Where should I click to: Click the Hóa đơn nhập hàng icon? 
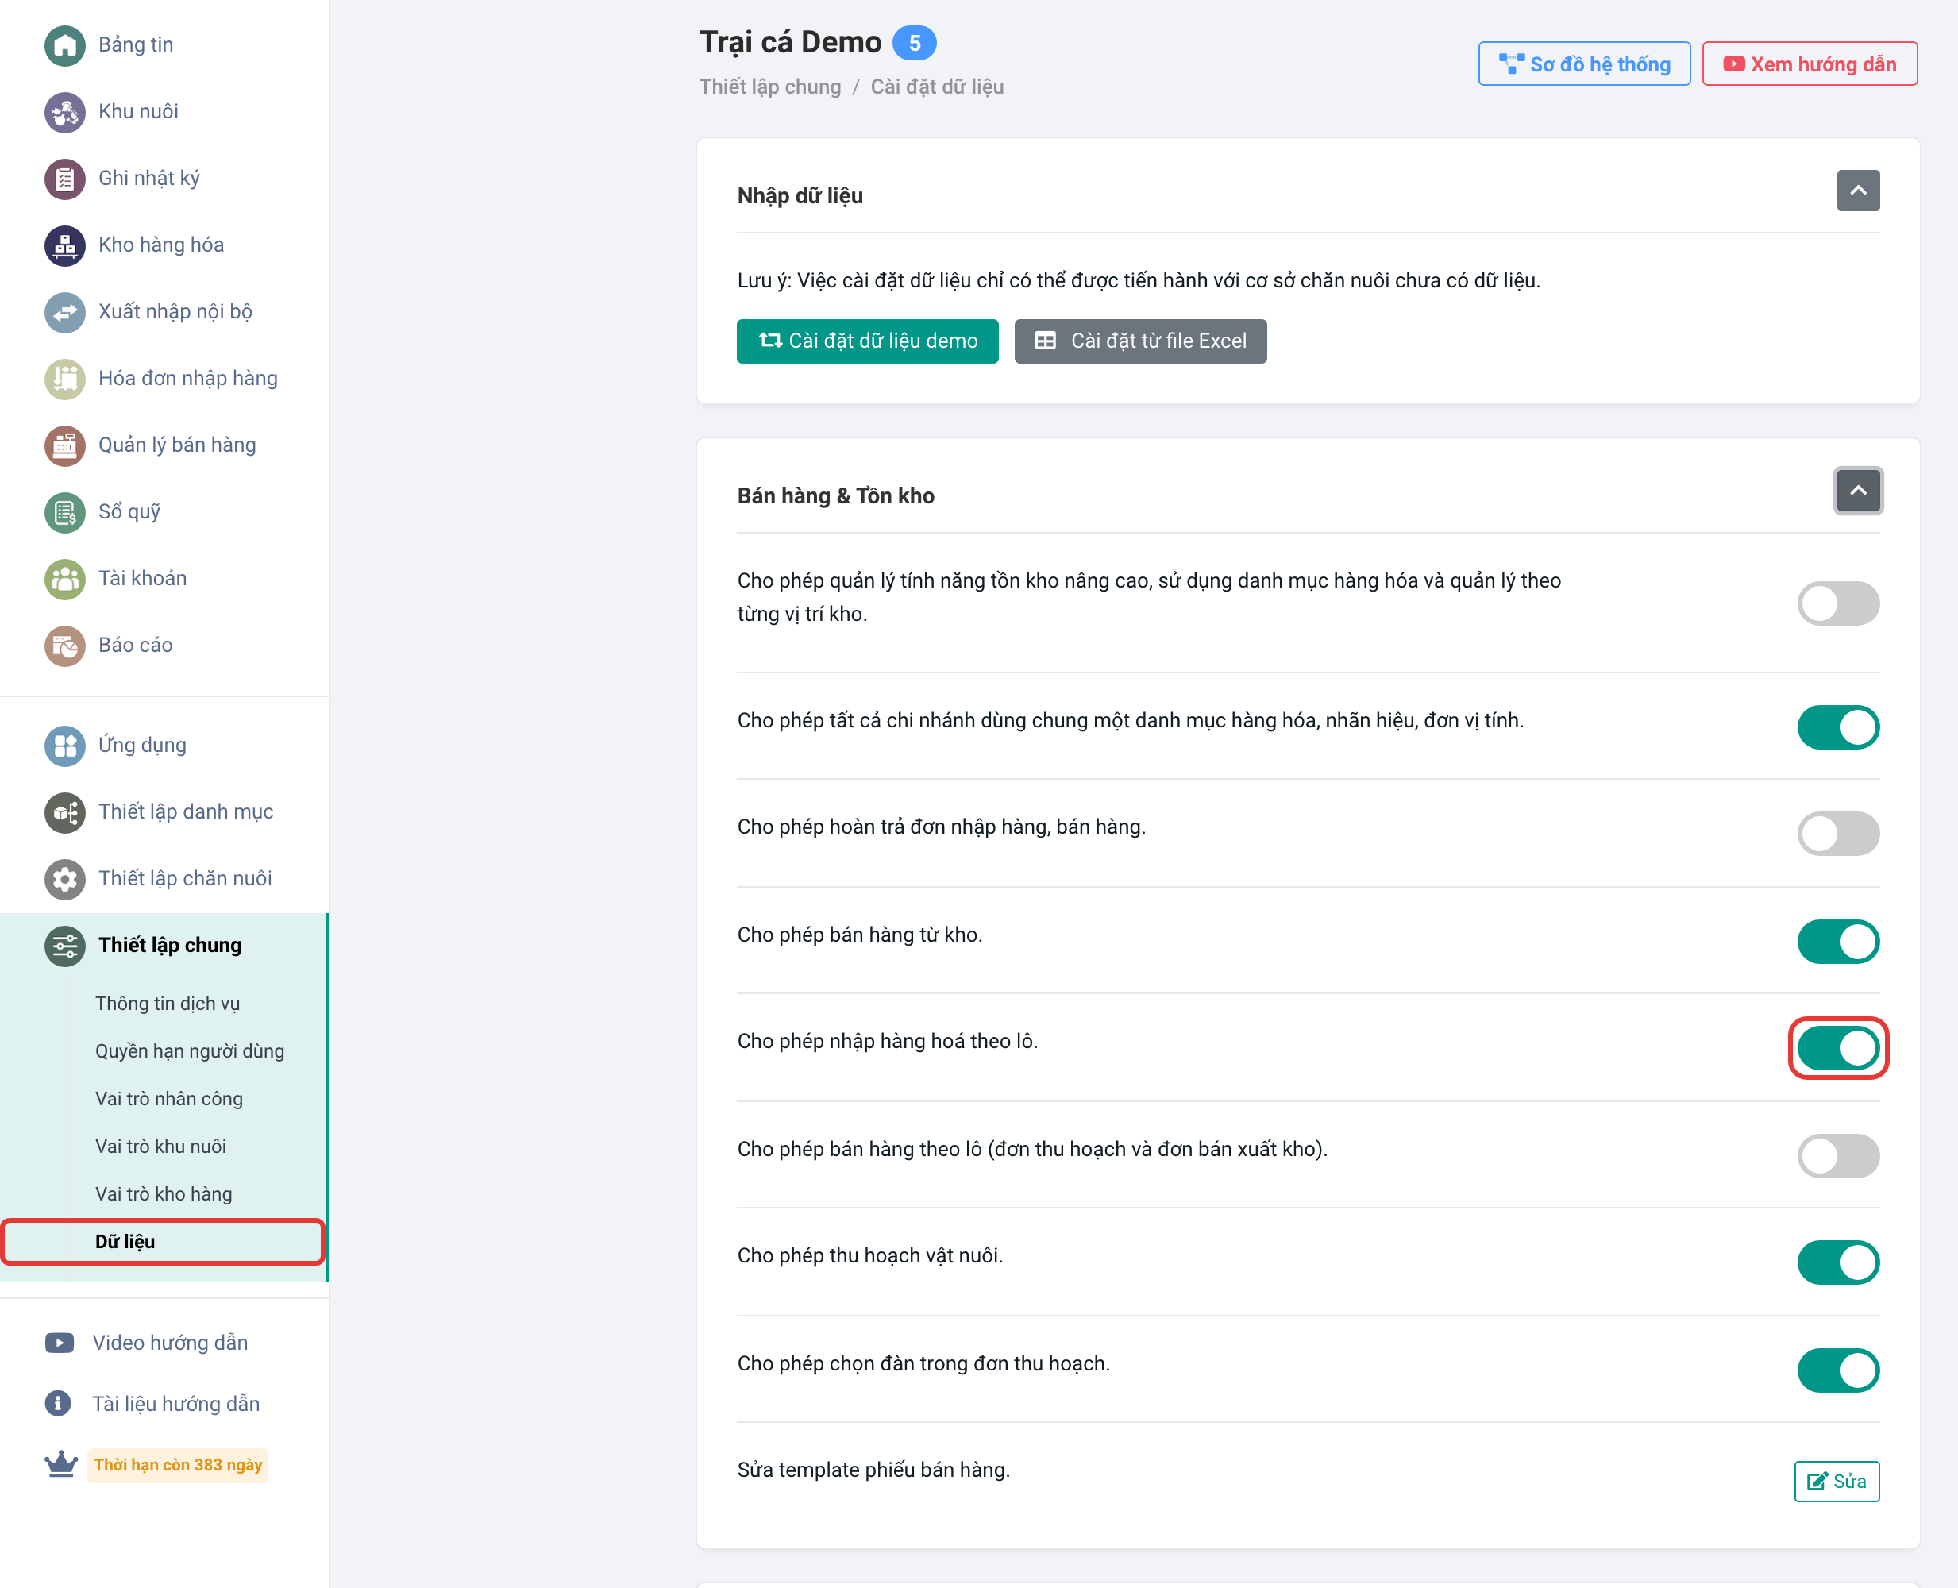tap(65, 379)
